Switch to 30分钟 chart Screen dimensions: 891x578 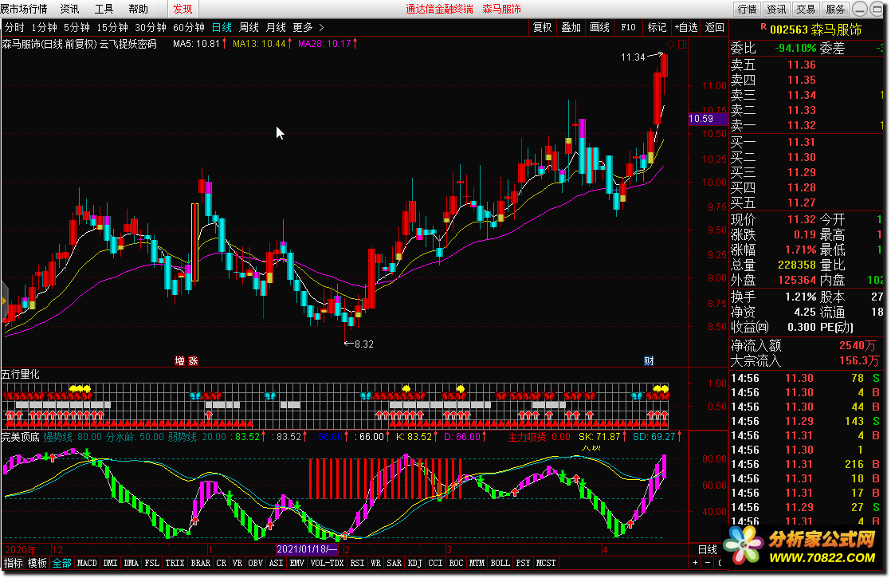(151, 27)
